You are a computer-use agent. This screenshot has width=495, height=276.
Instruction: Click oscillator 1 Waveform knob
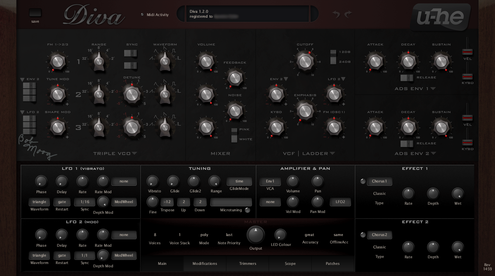(x=165, y=62)
